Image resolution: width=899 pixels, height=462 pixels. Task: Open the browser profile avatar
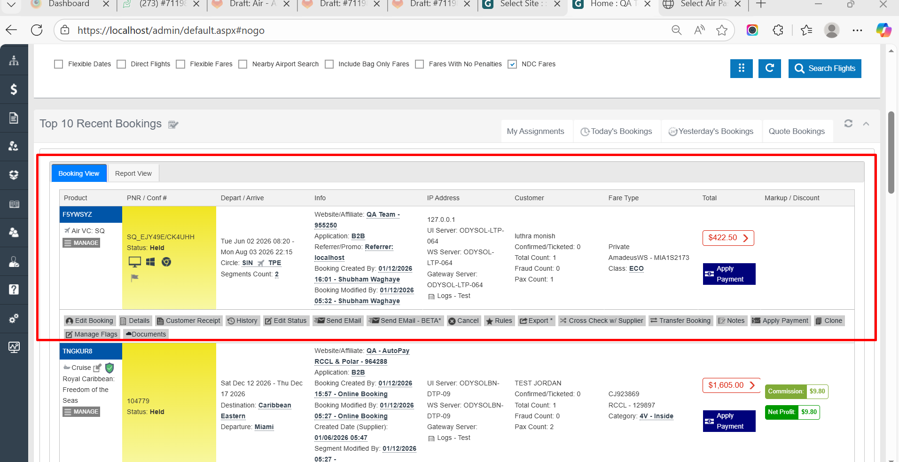(x=832, y=30)
